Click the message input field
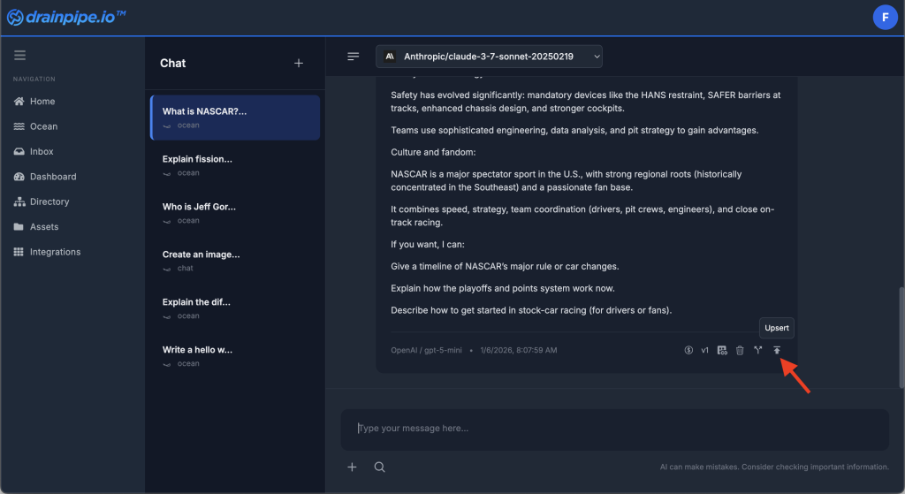905x494 pixels. point(614,429)
